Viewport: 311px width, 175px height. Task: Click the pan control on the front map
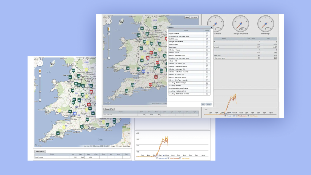coord(109,21)
